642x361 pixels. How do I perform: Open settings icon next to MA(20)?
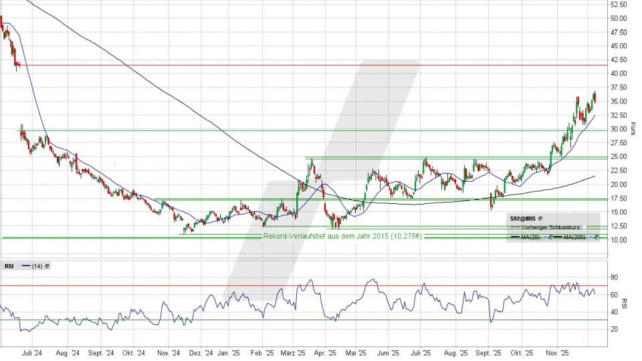point(550,237)
